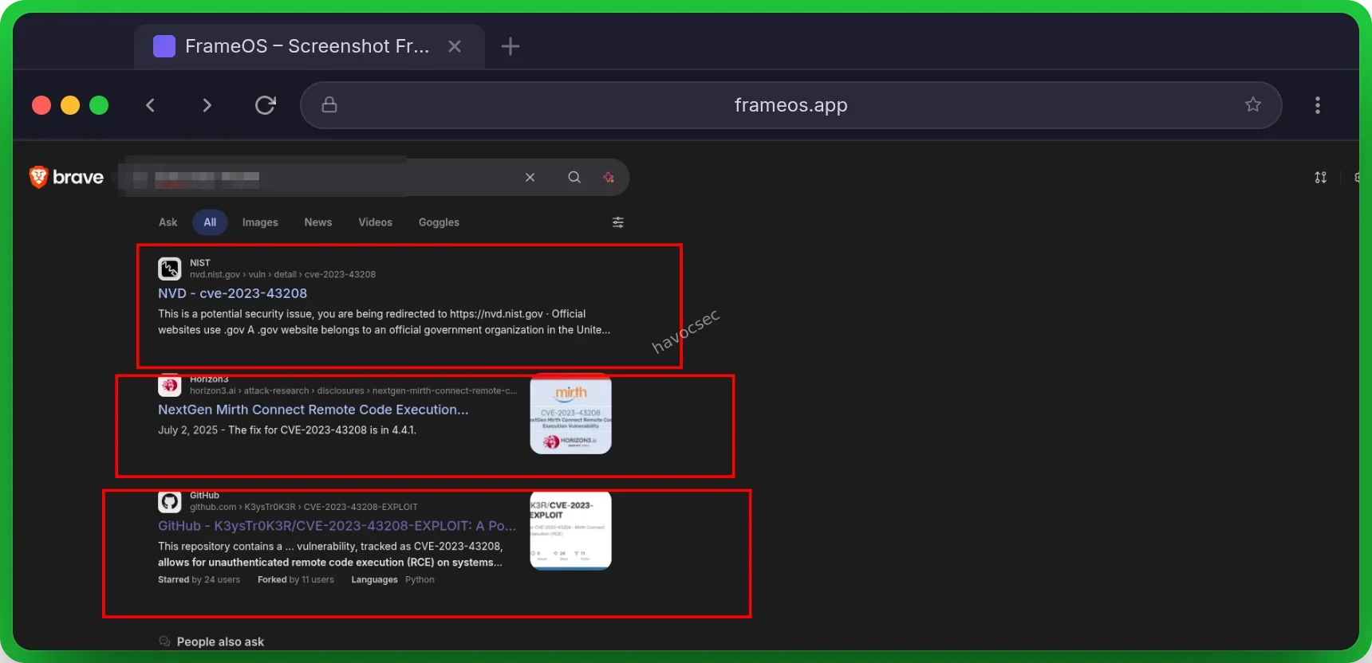Click the Horizon3 favicon icon

pyautogui.click(x=169, y=385)
